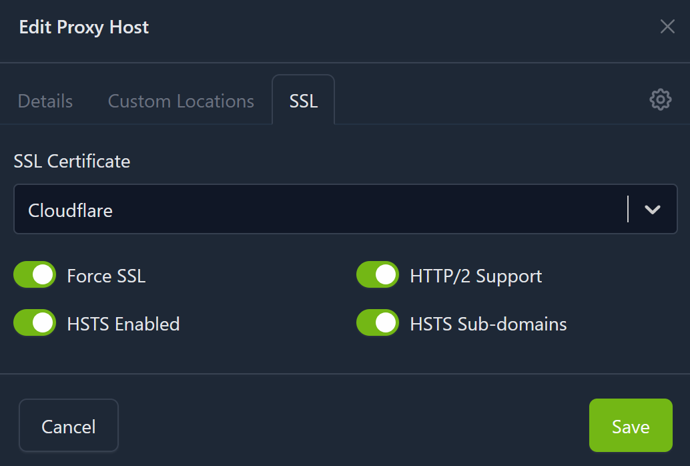Click the Force SSL label text
Viewport: 690px width, 466px height.
[106, 276]
